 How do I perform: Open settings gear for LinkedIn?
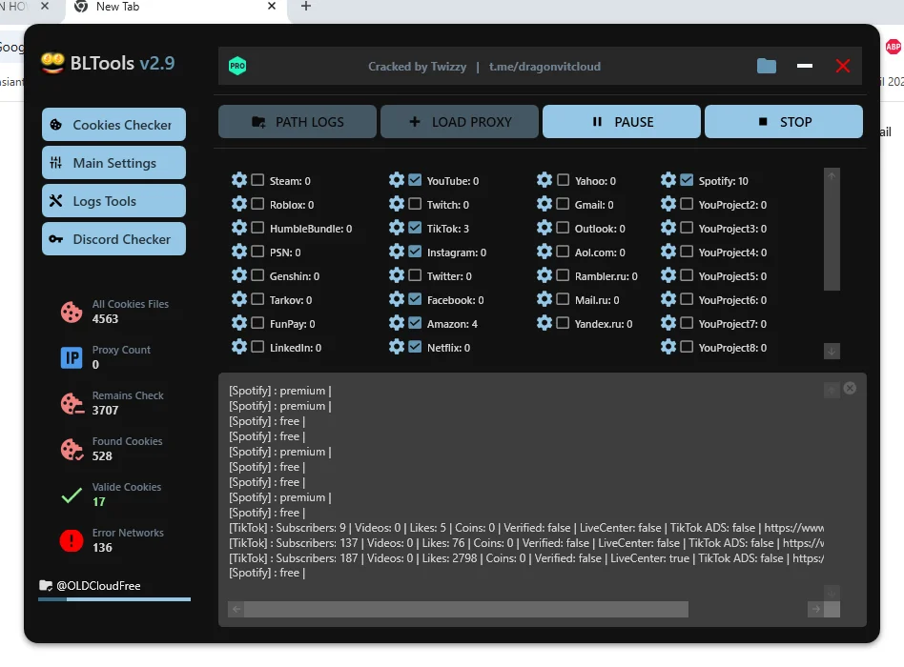[x=239, y=347]
